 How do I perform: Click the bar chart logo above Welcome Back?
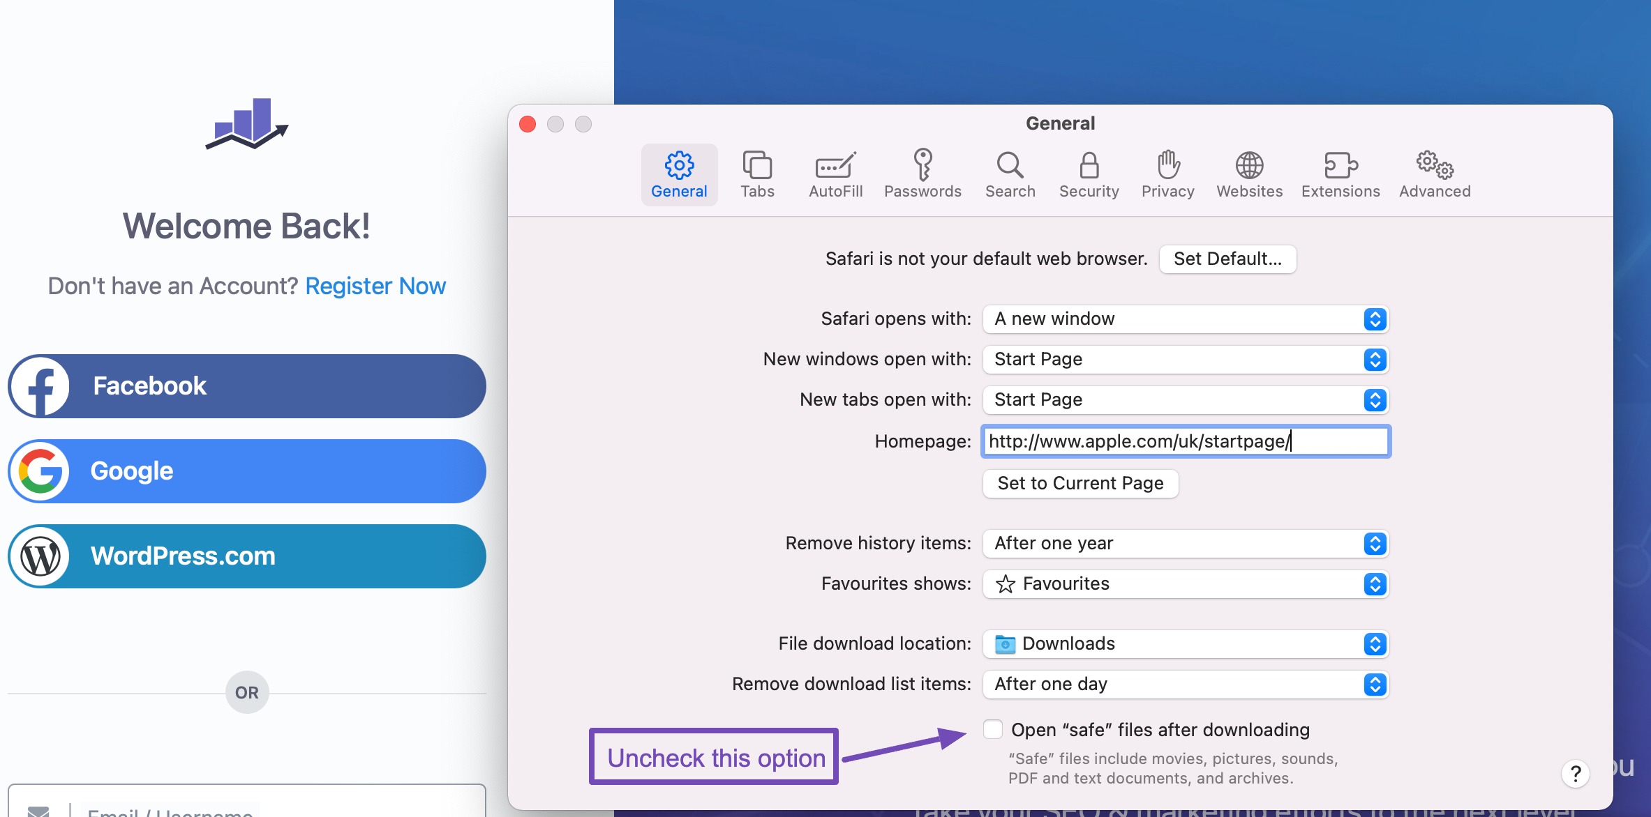tap(246, 123)
